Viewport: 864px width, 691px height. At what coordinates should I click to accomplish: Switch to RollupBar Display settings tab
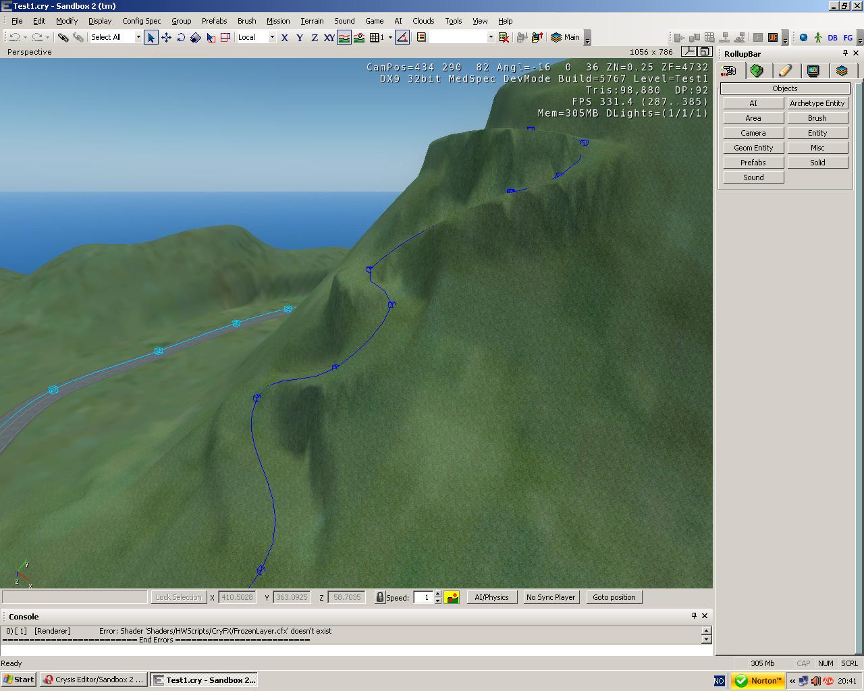click(813, 71)
